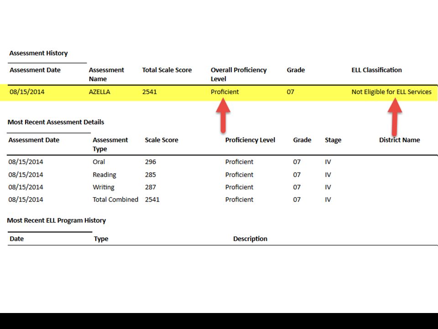Screen dimensions: 438x329
Task: Click grade 07 in the highlighted row
Action: coord(290,92)
